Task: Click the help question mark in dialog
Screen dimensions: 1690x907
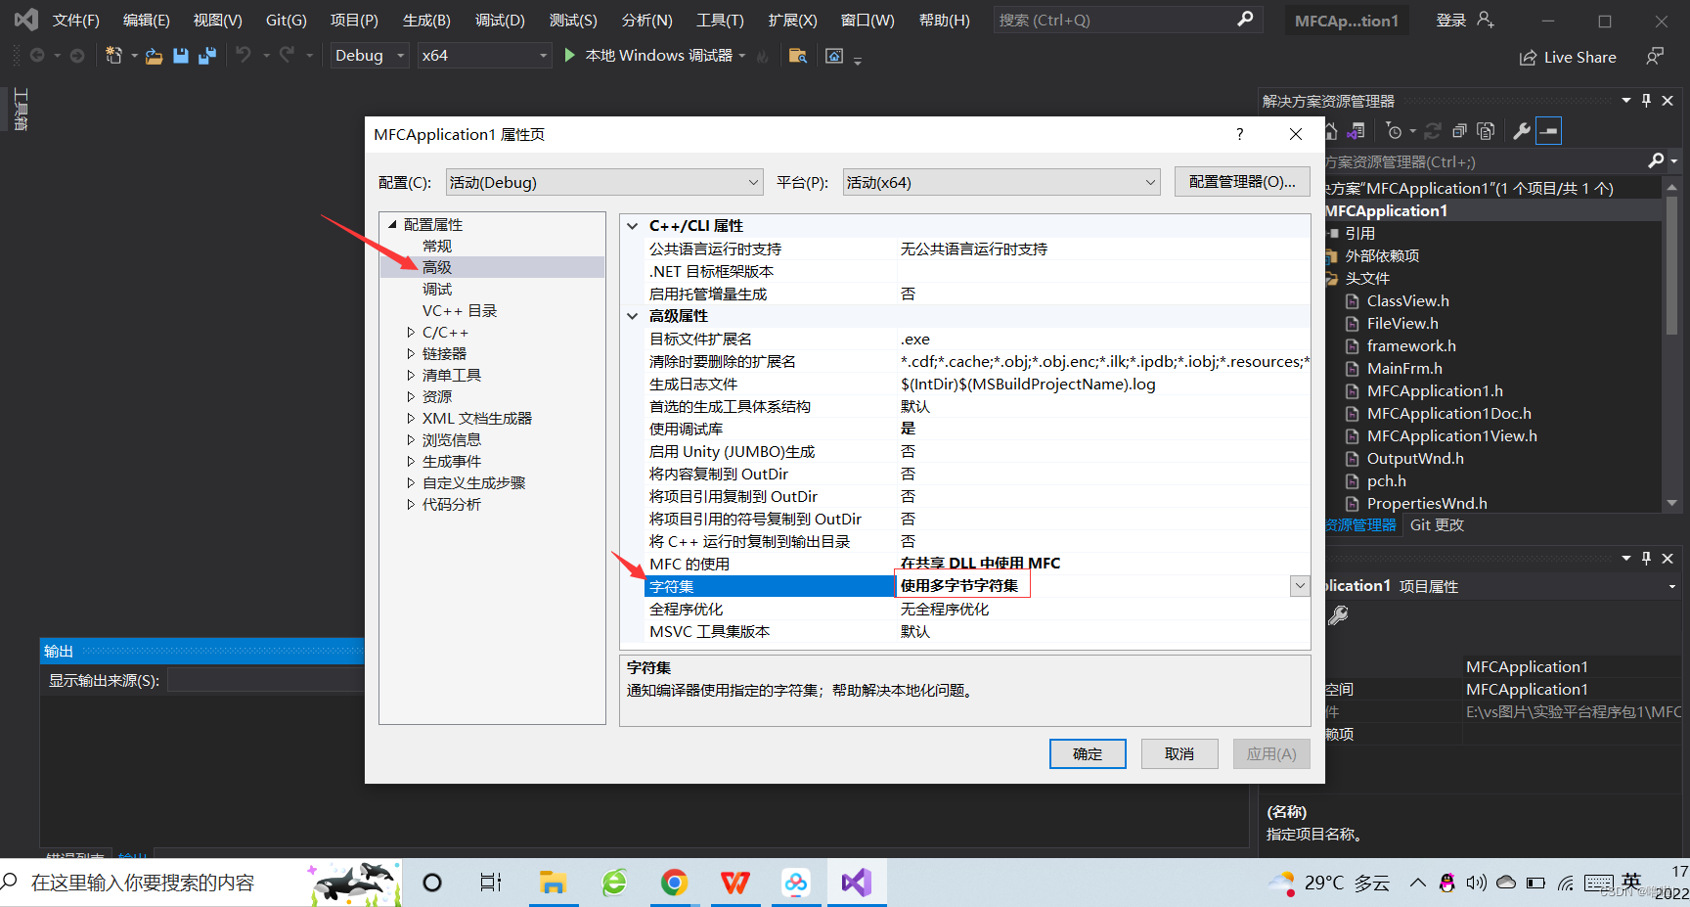Action: pos(1240,134)
